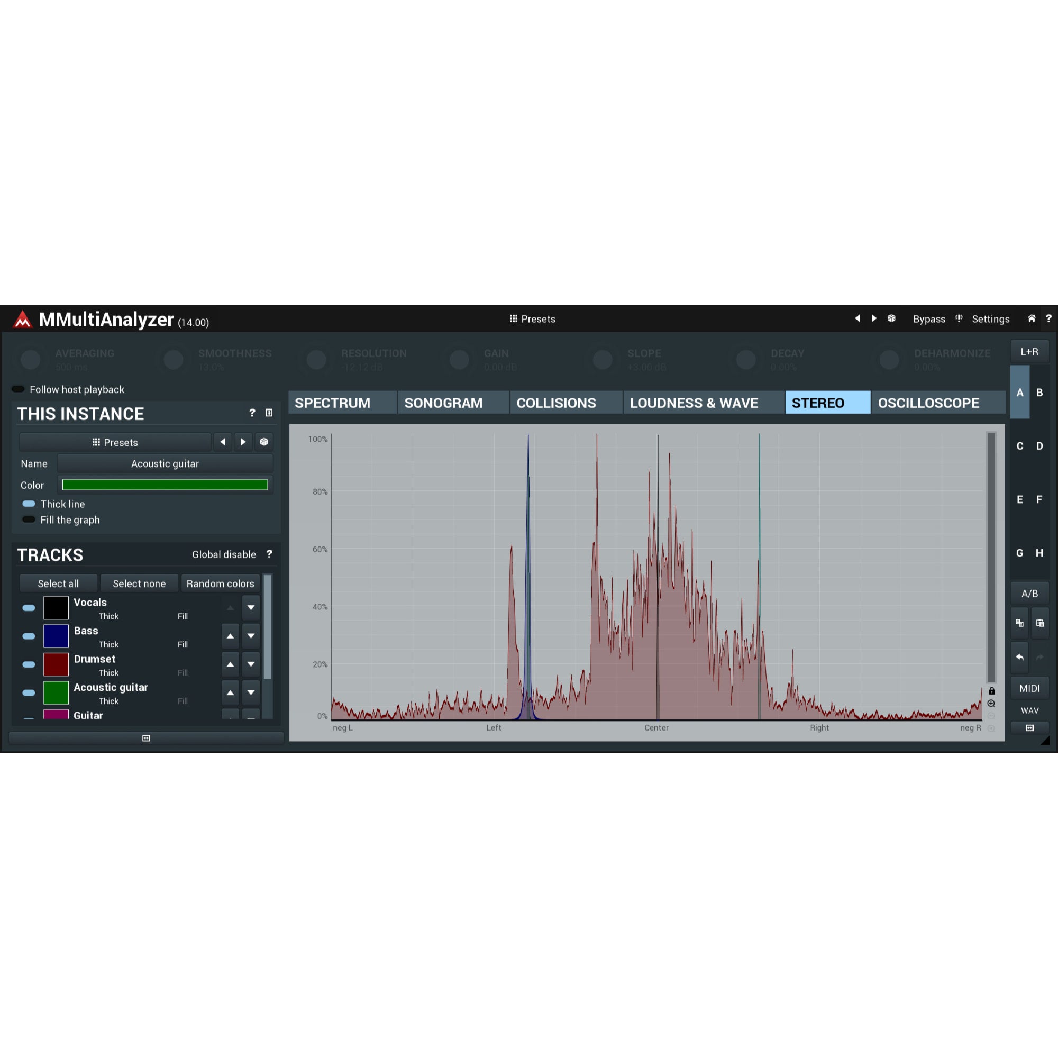The image size is (1058, 1058).
Task: Click the paste preset icon
Action: (1040, 623)
